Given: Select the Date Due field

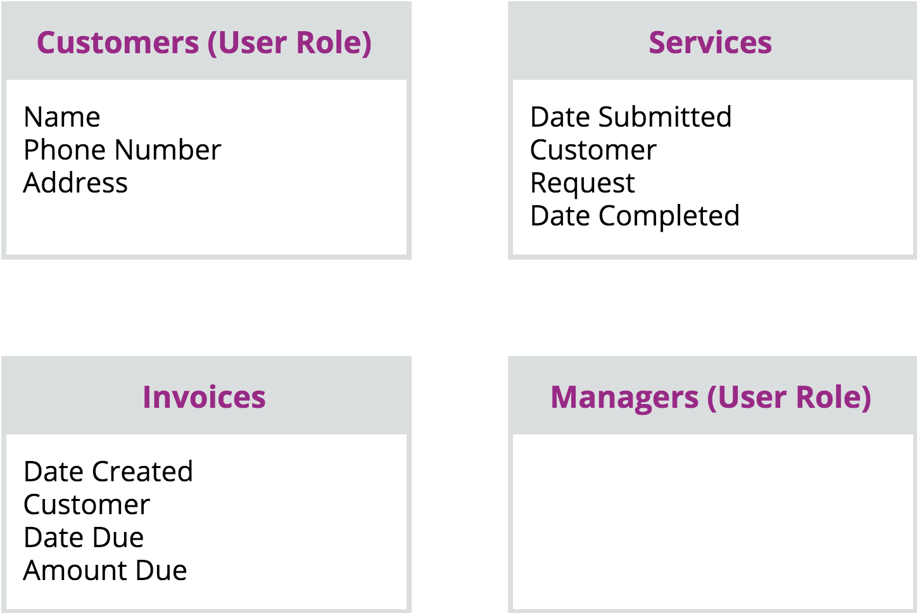Looking at the screenshot, I should (x=84, y=538).
